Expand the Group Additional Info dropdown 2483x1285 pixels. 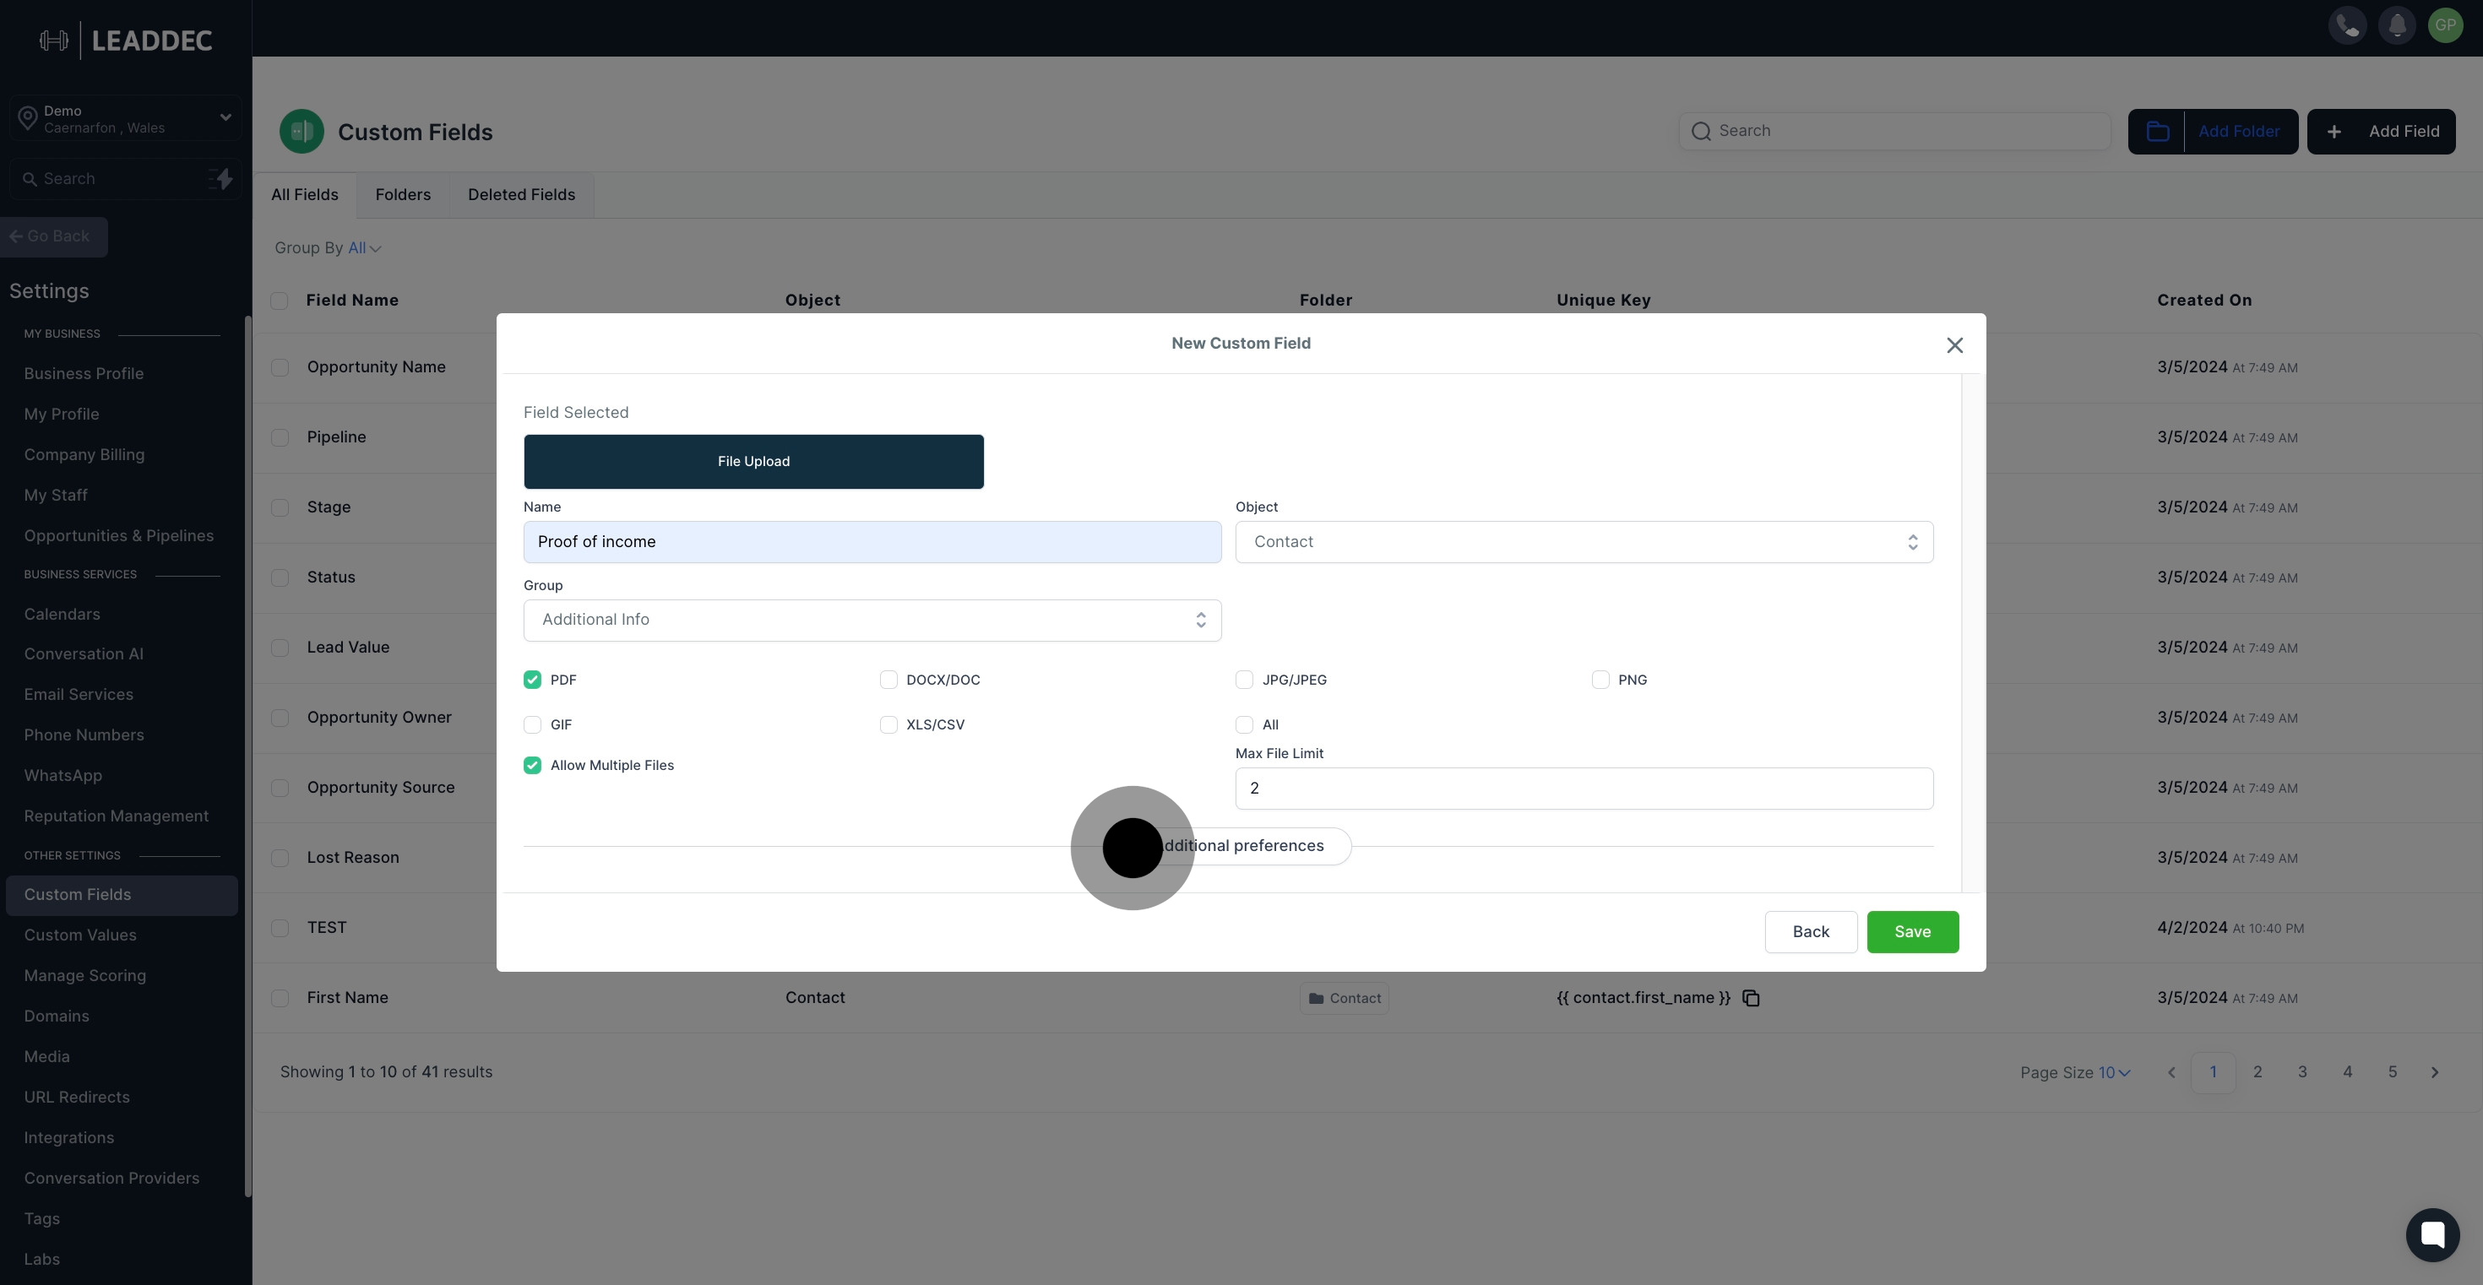[x=872, y=621]
